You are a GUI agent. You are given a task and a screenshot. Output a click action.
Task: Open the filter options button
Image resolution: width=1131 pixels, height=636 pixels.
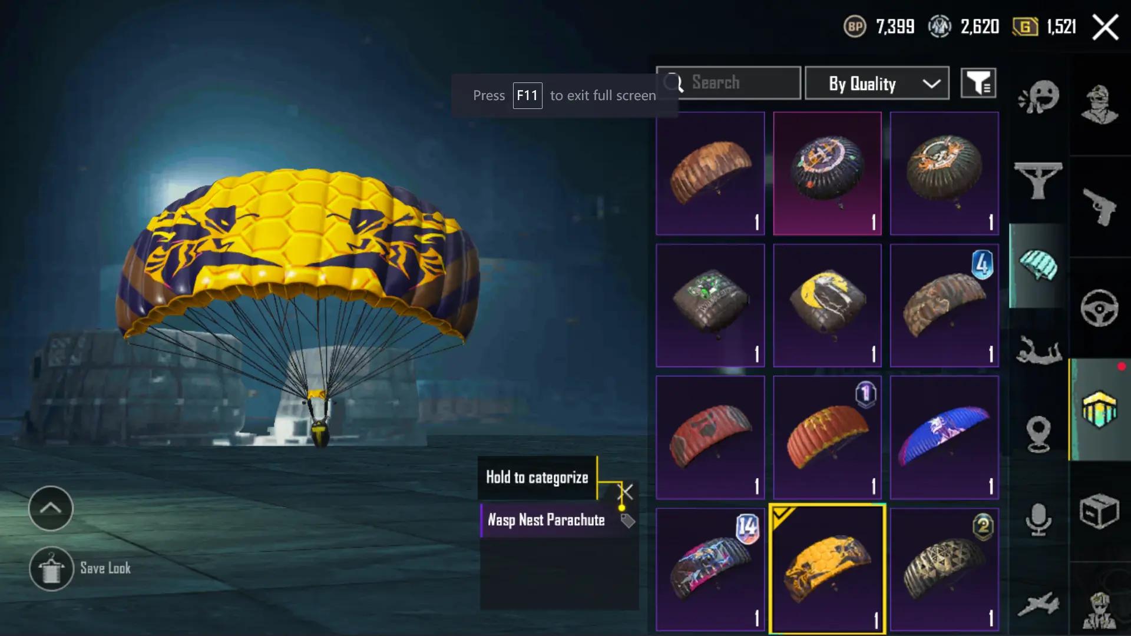pos(978,83)
